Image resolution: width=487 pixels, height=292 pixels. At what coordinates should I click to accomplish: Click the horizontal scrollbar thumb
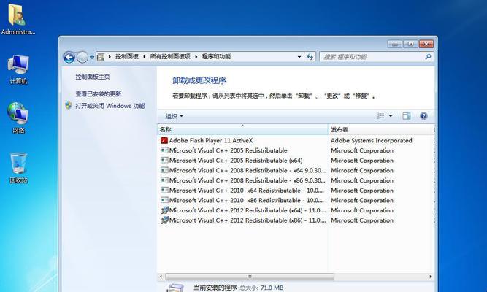[250, 277]
